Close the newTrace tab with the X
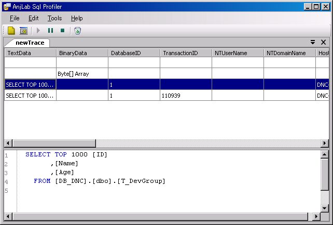Image resolution: width=333 pixels, height=225 pixels. (323, 42)
